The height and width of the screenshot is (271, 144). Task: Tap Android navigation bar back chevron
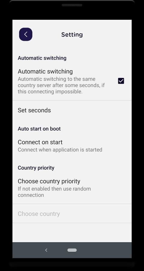(46, 250)
